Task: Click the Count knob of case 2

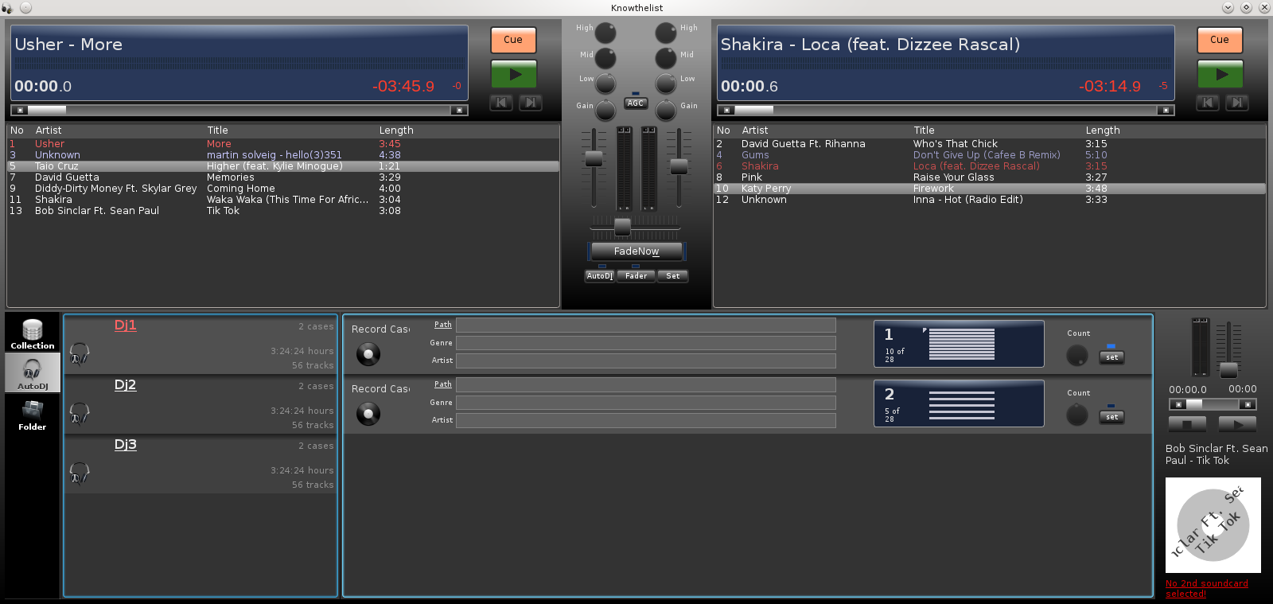Action: coord(1076,415)
